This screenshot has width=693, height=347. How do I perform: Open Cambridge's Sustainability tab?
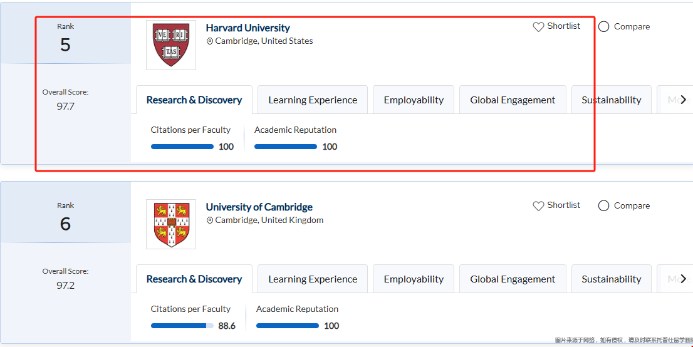point(611,279)
